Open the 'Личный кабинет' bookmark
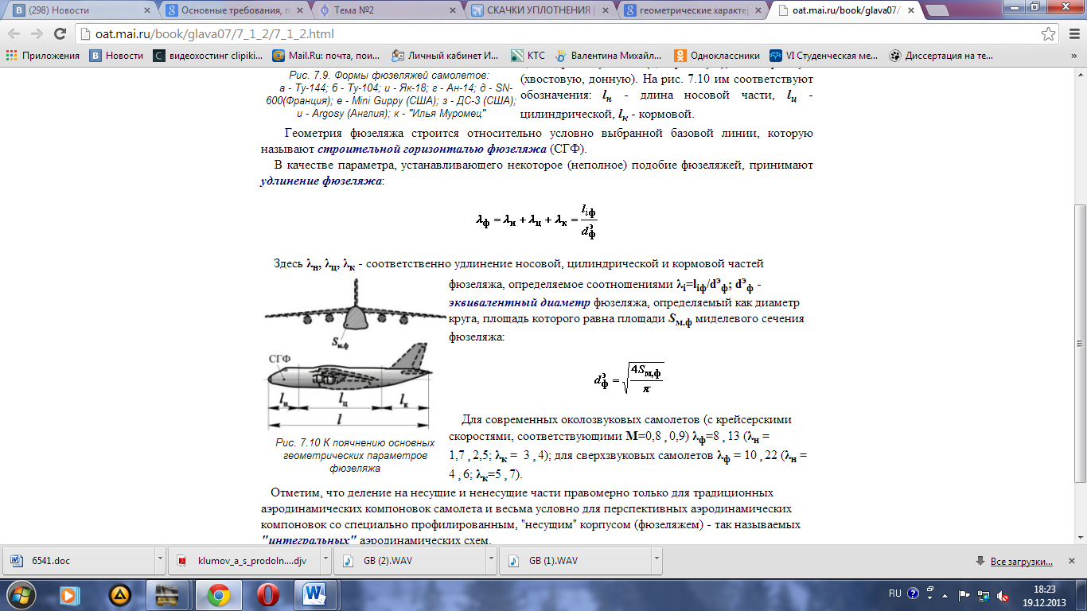 (x=446, y=56)
